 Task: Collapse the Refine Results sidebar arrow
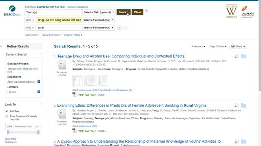point(1,46)
